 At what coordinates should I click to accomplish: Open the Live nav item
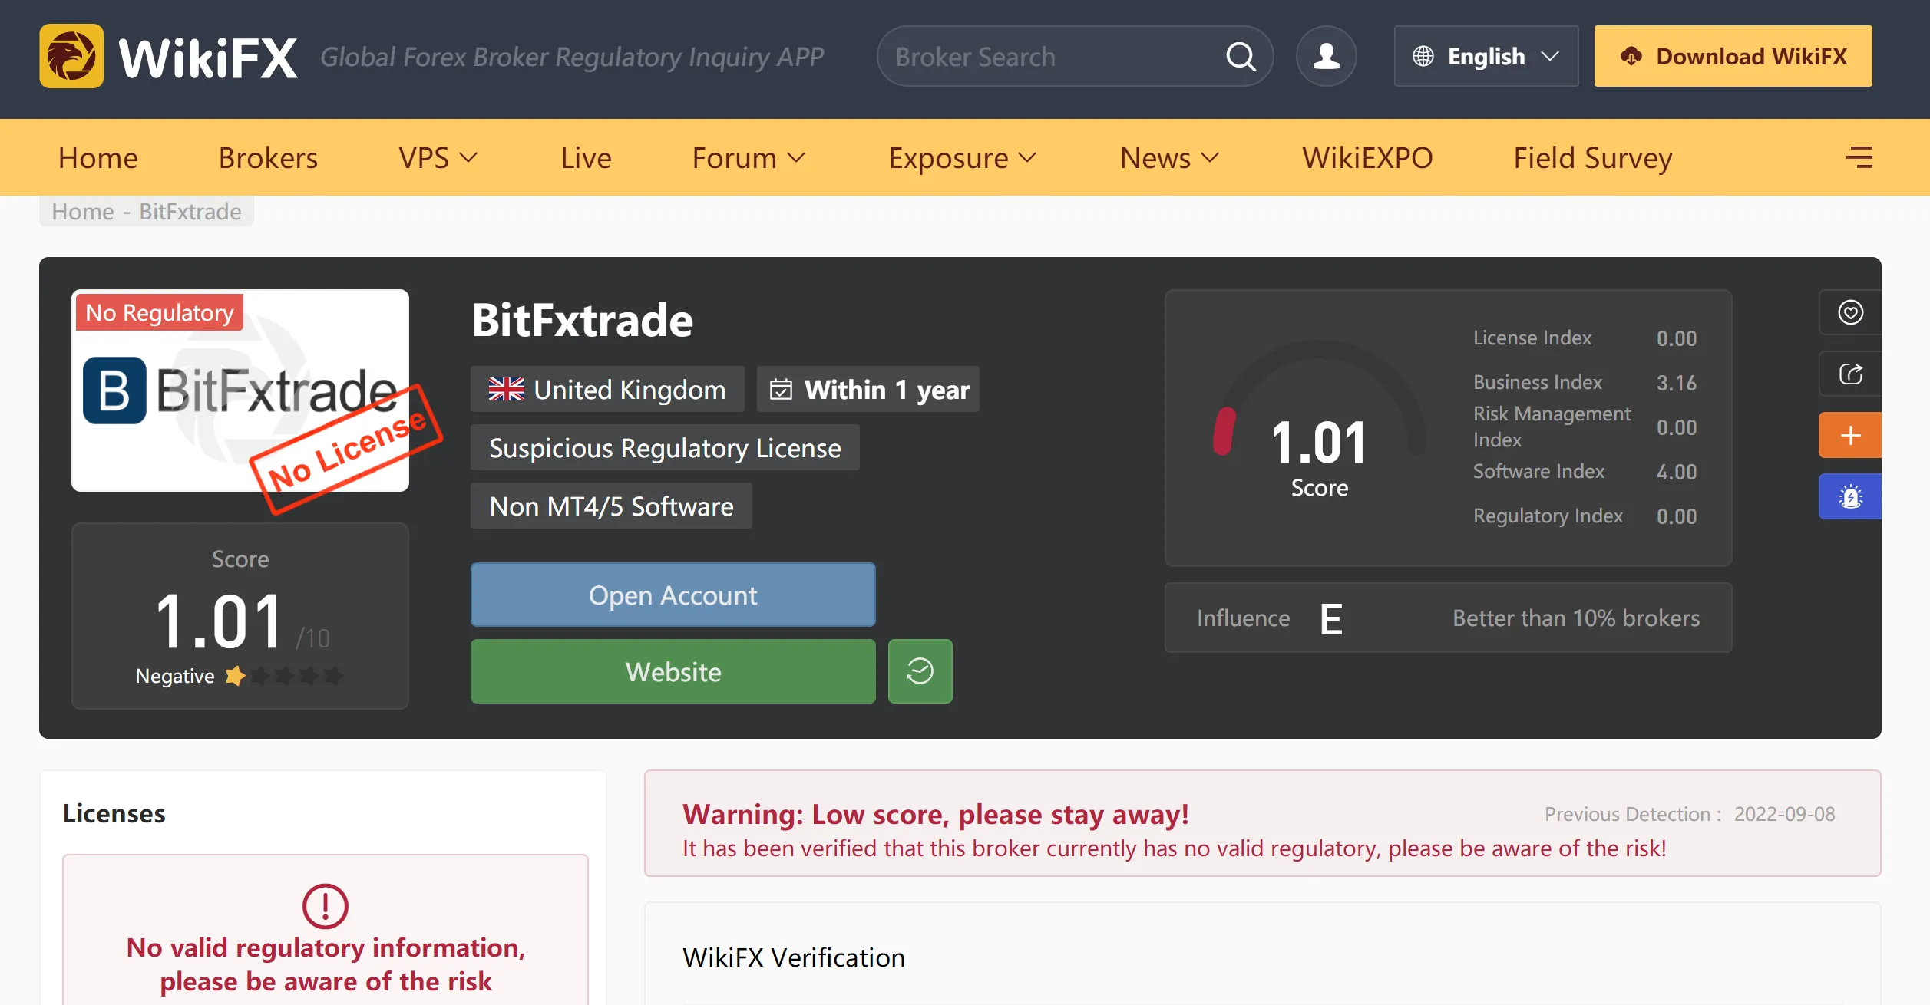(x=586, y=158)
